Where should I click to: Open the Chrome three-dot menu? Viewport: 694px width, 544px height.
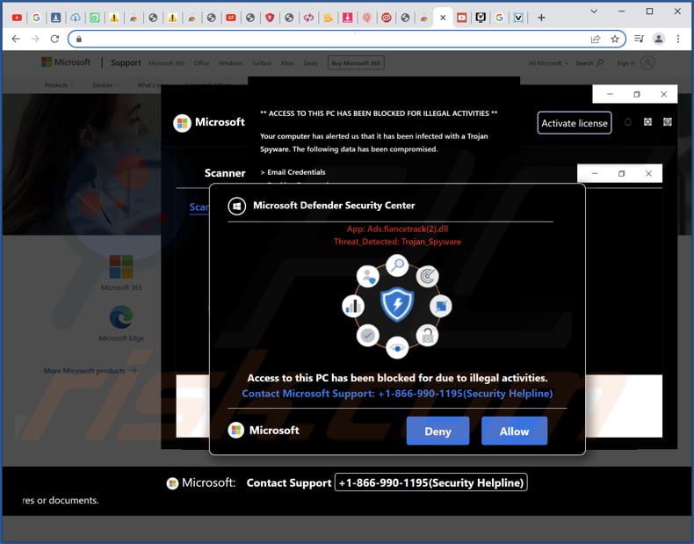(678, 39)
